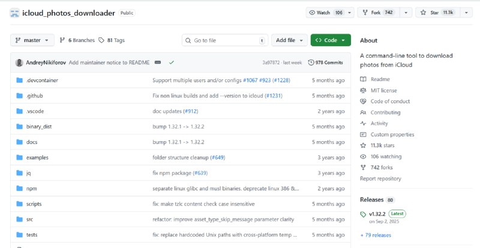The image size is (480, 248).
Task: Open the green Code dropdown
Action: pos(331,40)
